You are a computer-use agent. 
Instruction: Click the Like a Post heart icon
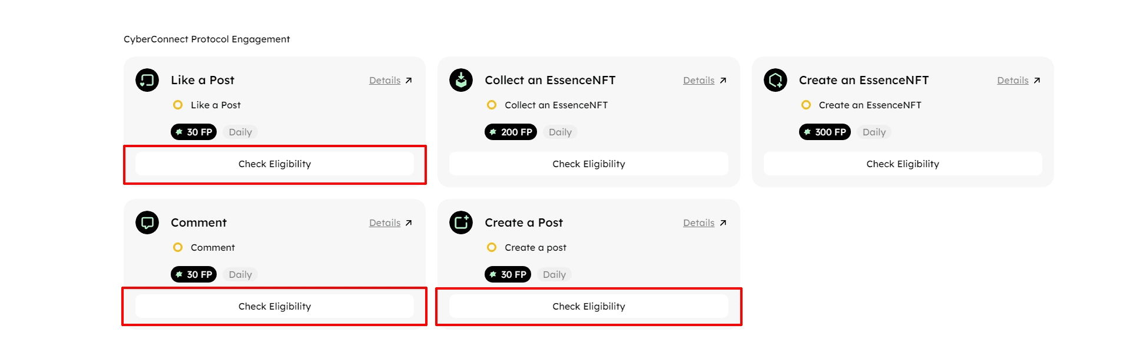147,80
